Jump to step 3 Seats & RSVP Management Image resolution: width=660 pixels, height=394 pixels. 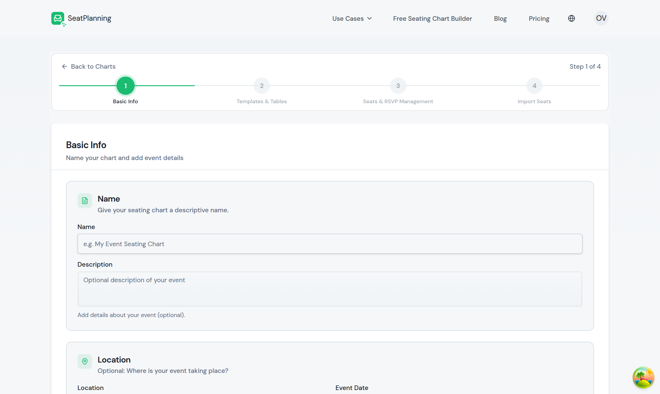tap(398, 86)
